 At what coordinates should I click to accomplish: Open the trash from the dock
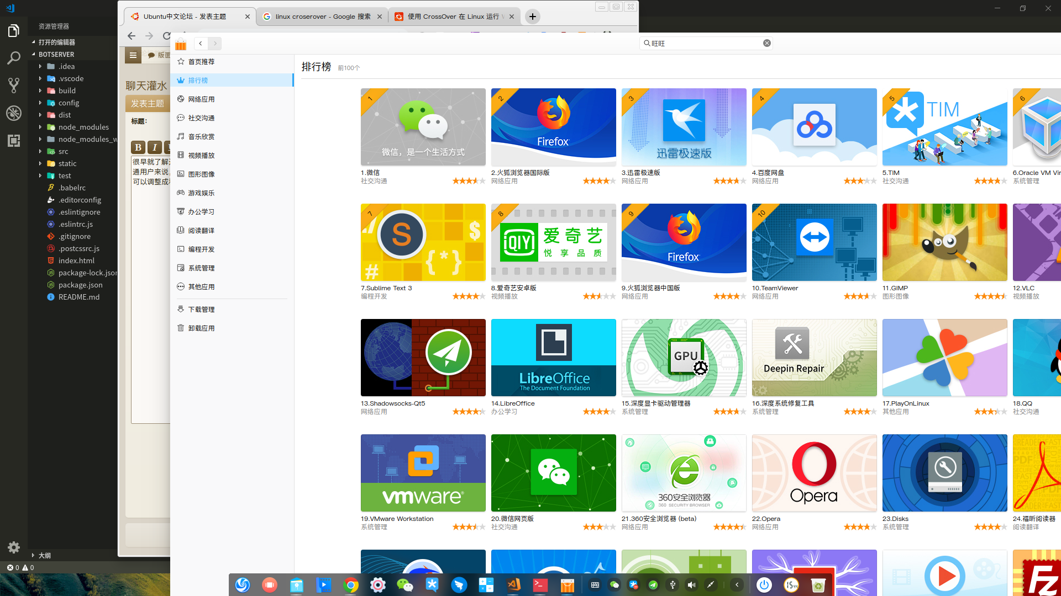[x=818, y=585]
